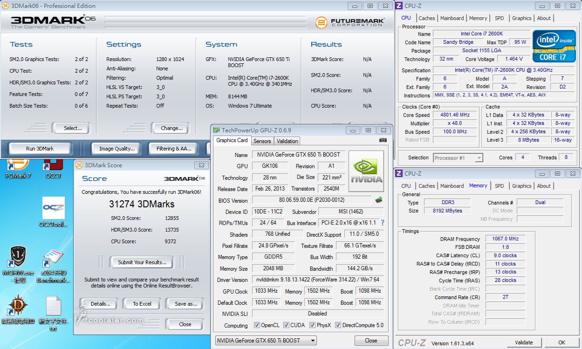Click the upper CPU-Z window title icon

coord(399,6)
